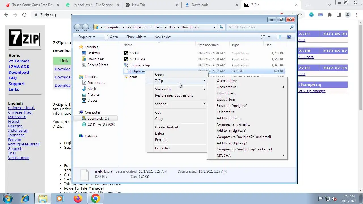
Task: Select the ChromeSetup file icon
Action: click(x=126, y=65)
